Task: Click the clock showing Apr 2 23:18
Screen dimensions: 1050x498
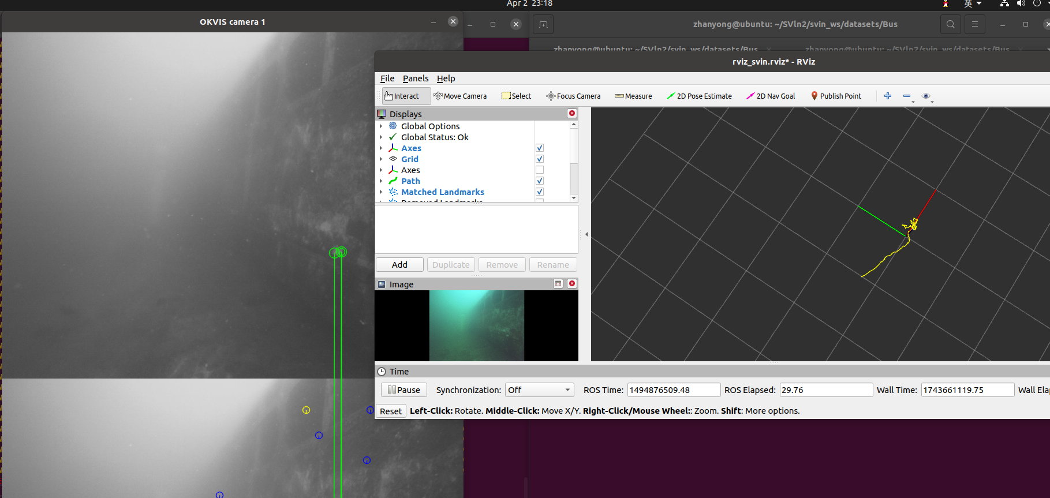Action: coord(529,3)
